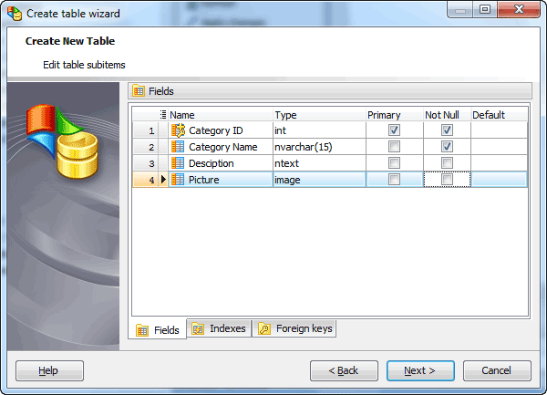Select the Picture field name
547x395 pixels.
(203, 180)
